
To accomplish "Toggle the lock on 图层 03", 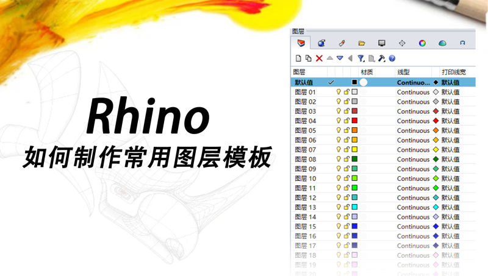I will (x=346, y=111).
